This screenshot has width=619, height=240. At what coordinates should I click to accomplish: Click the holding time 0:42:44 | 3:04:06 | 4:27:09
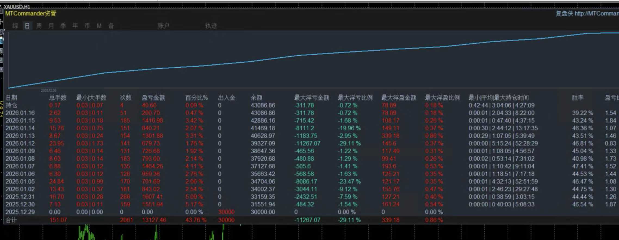pos(502,105)
